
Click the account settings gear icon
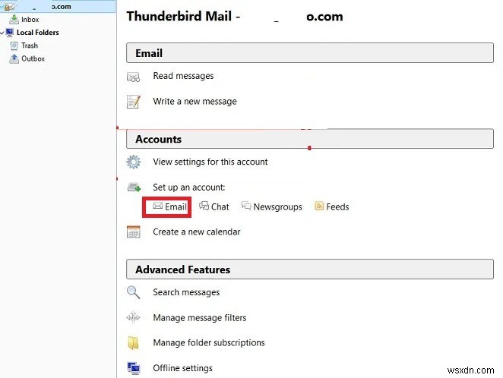pyautogui.click(x=133, y=162)
